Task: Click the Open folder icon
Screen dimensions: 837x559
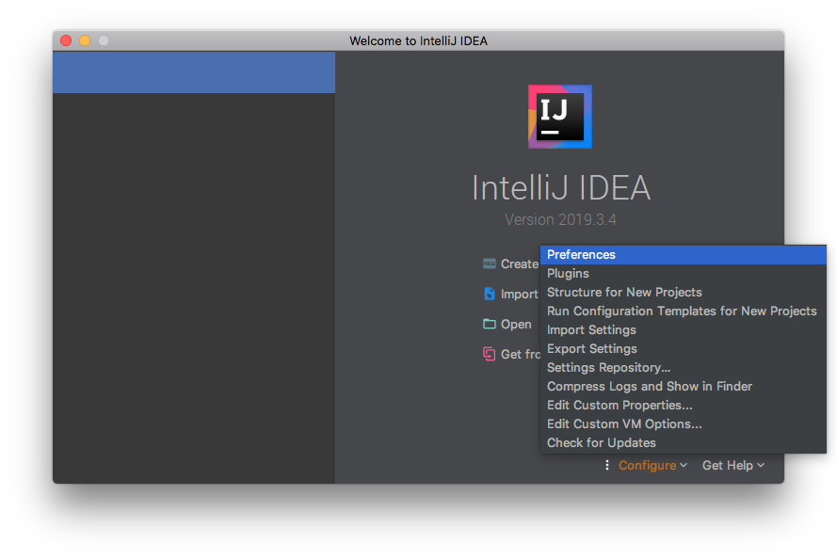Action: [490, 324]
